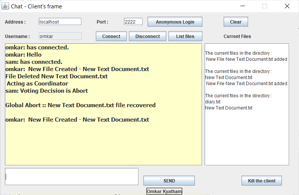The image size is (299, 195).
Task: Click inside the message typing box
Action: (72, 176)
